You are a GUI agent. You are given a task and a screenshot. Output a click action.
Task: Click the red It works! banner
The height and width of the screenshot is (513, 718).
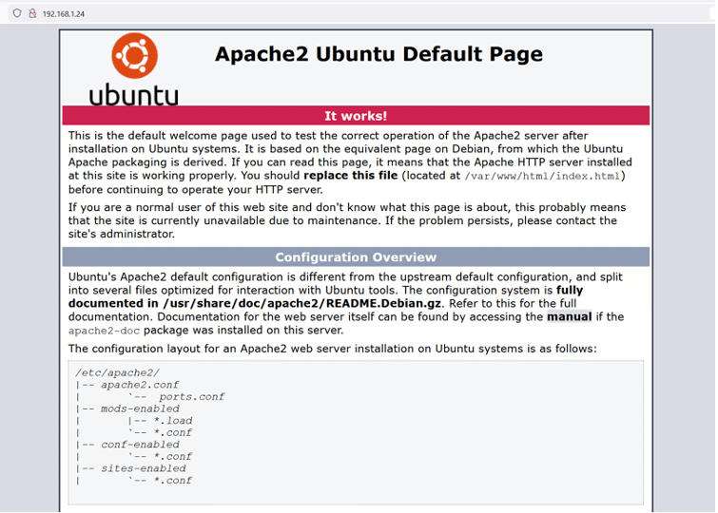(x=356, y=116)
